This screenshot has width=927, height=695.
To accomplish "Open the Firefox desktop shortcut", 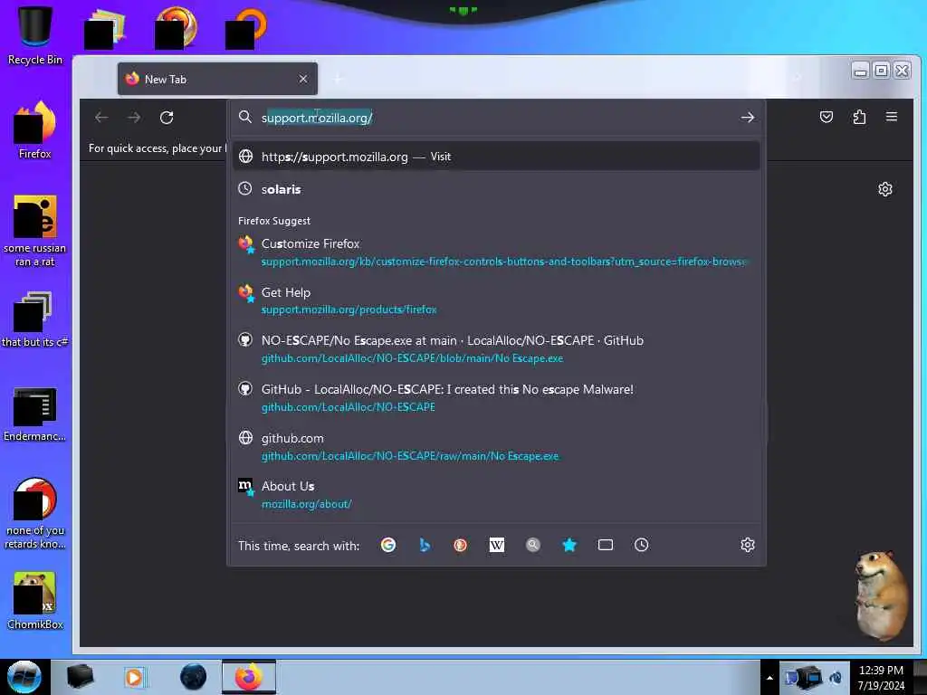I will pos(35,129).
